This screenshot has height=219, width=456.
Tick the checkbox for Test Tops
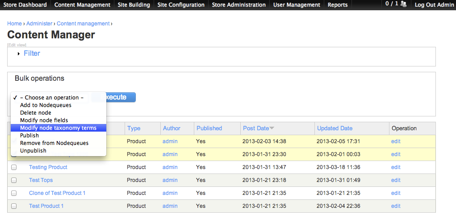tap(14, 180)
